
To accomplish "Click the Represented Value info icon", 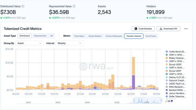I will [74, 6].
